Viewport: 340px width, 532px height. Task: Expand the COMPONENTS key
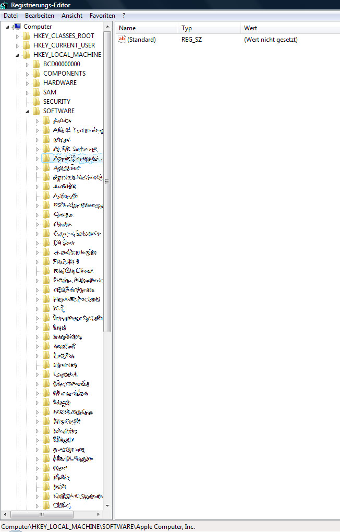tap(27, 74)
